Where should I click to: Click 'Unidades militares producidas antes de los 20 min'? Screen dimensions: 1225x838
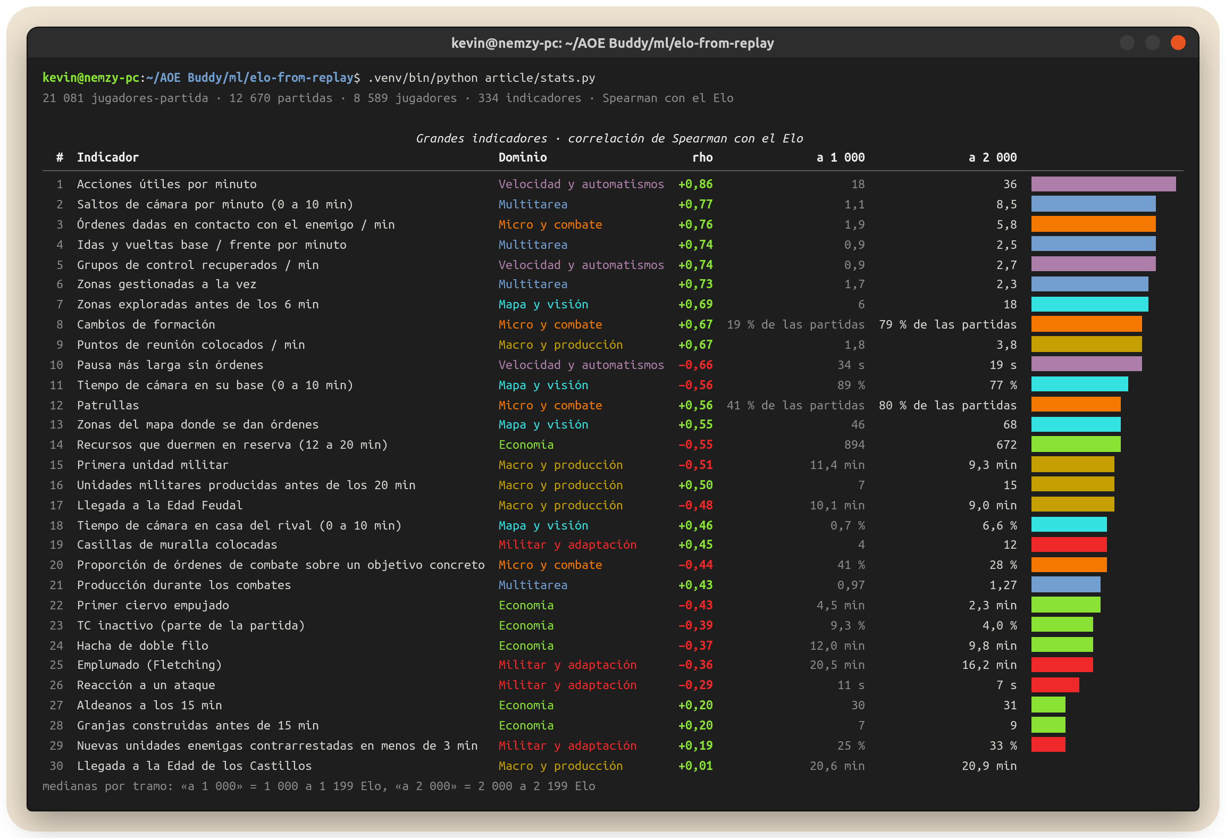point(246,485)
